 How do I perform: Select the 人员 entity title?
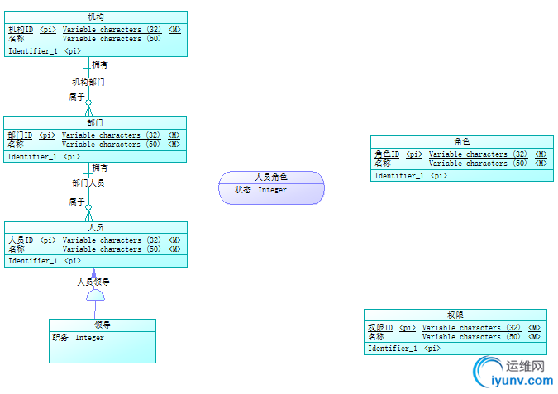click(95, 227)
